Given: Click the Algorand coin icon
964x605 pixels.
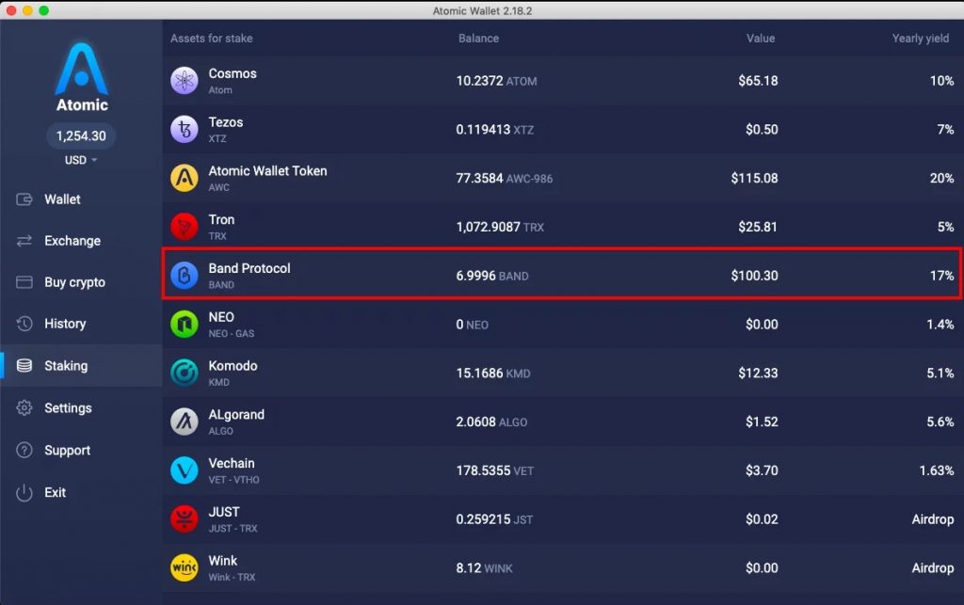Looking at the screenshot, I should (184, 422).
